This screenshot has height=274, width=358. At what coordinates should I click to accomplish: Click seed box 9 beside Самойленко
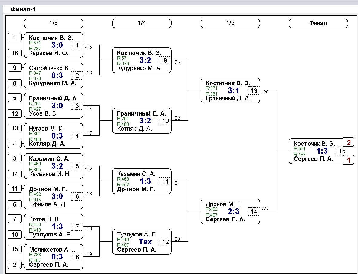pos(15,68)
